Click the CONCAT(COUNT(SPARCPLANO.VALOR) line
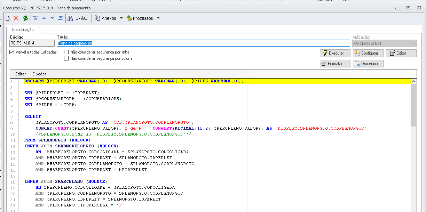Image resolution: width=426 pixels, height=212 pixels. click(x=201, y=128)
